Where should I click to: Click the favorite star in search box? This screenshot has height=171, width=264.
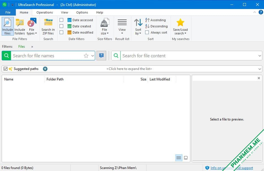pos(86,56)
